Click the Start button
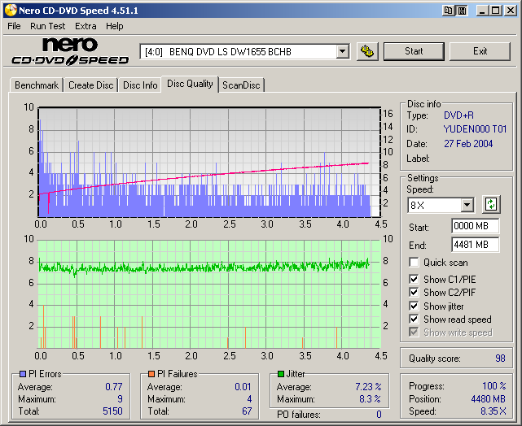This screenshot has width=522, height=426. pyautogui.click(x=414, y=51)
